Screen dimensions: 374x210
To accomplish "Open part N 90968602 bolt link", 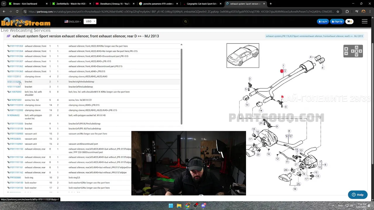I will (13, 115).
